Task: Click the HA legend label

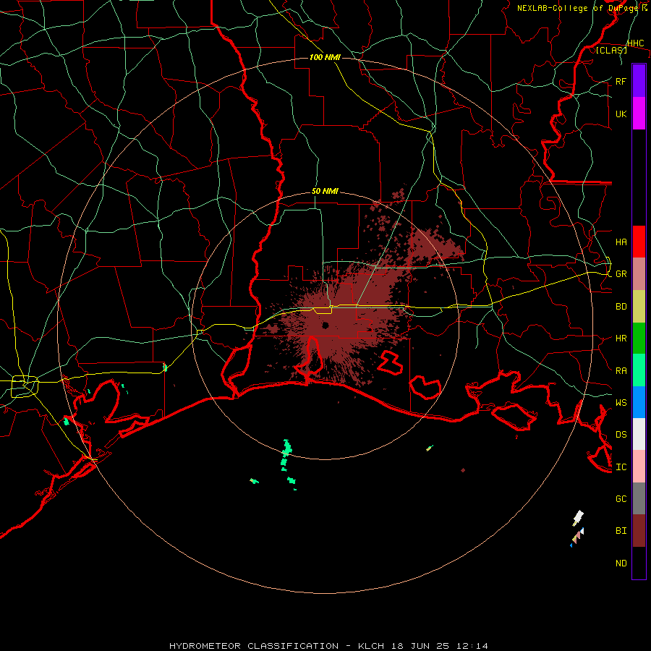Action: tap(621, 242)
